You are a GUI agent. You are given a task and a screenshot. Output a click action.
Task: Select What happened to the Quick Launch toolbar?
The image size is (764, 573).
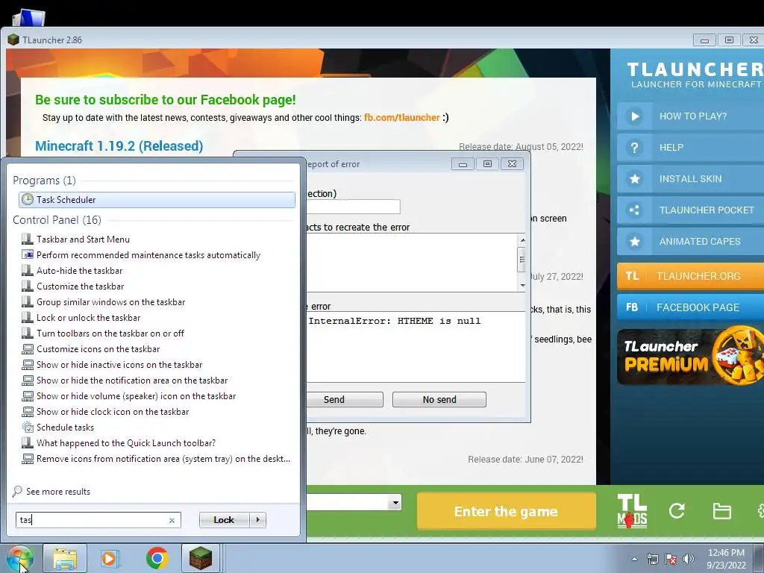click(x=125, y=443)
